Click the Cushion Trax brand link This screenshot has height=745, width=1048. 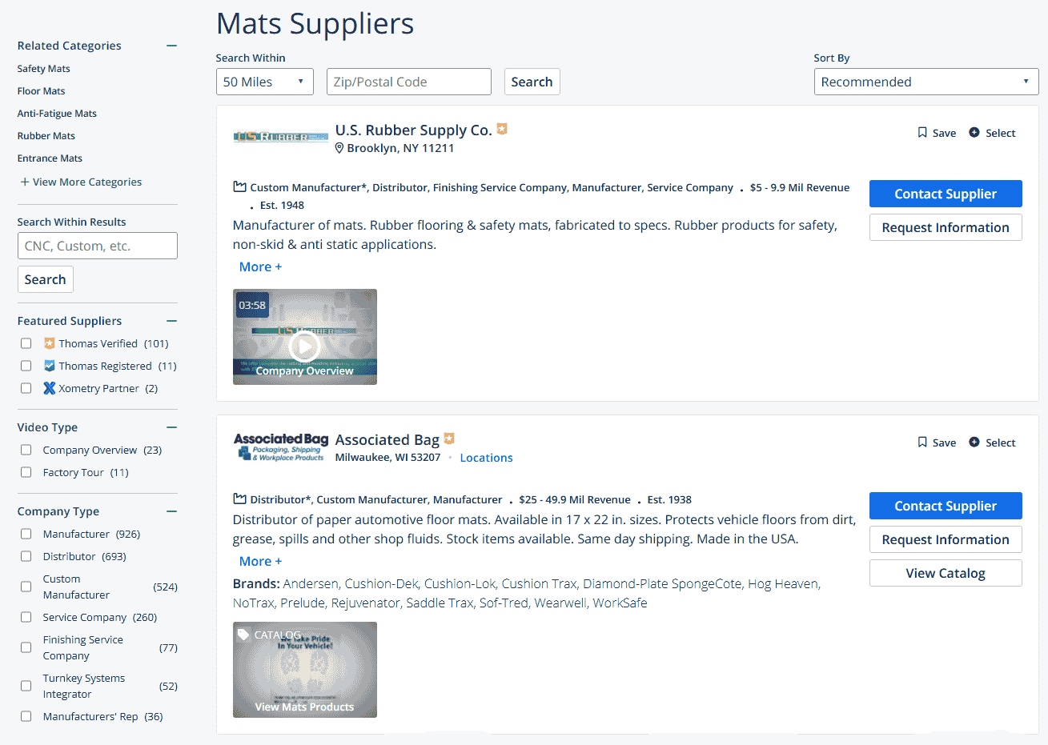pyautogui.click(x=539, y=583)
